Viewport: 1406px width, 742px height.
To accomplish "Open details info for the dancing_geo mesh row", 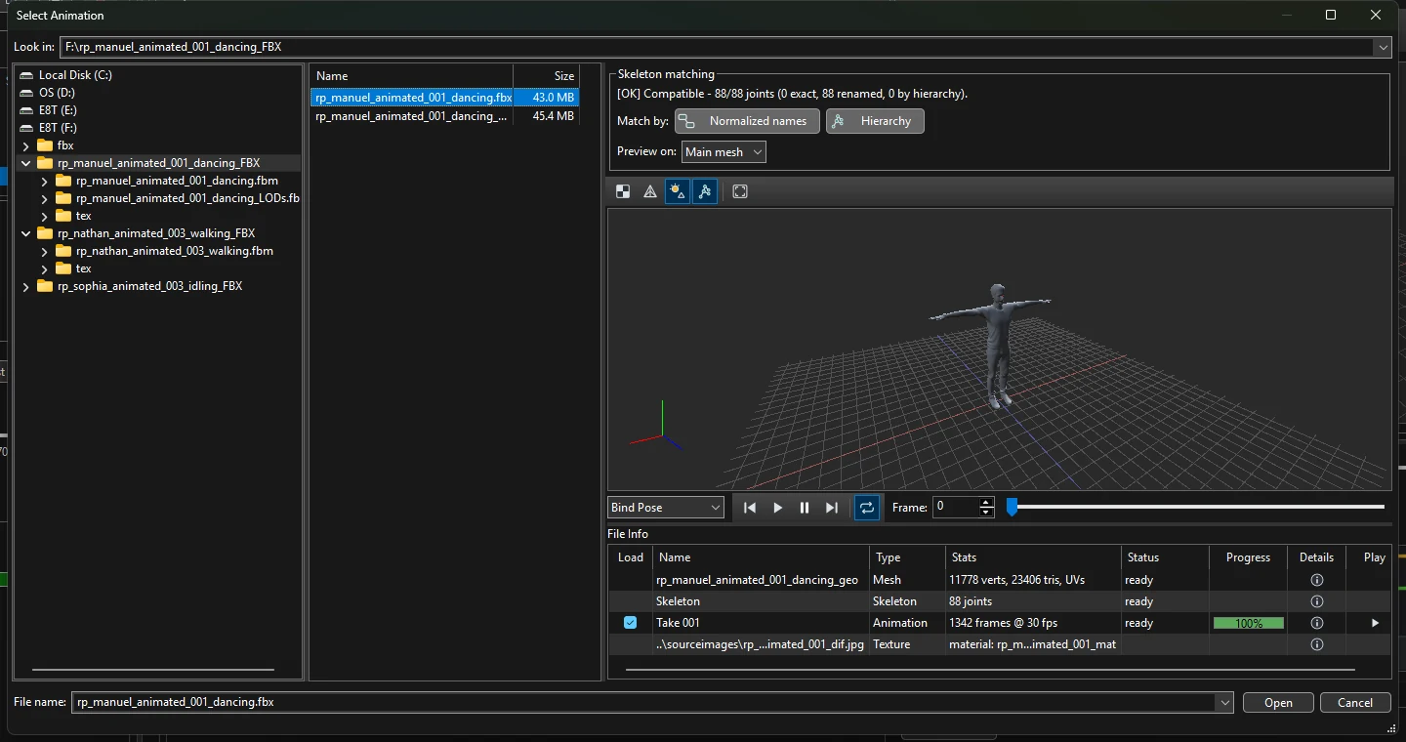I will click(x=1316, y=580).
